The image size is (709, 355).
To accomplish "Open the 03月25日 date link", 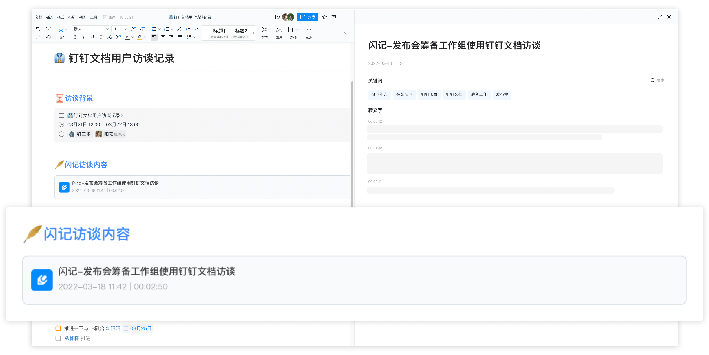I will 140,328.
